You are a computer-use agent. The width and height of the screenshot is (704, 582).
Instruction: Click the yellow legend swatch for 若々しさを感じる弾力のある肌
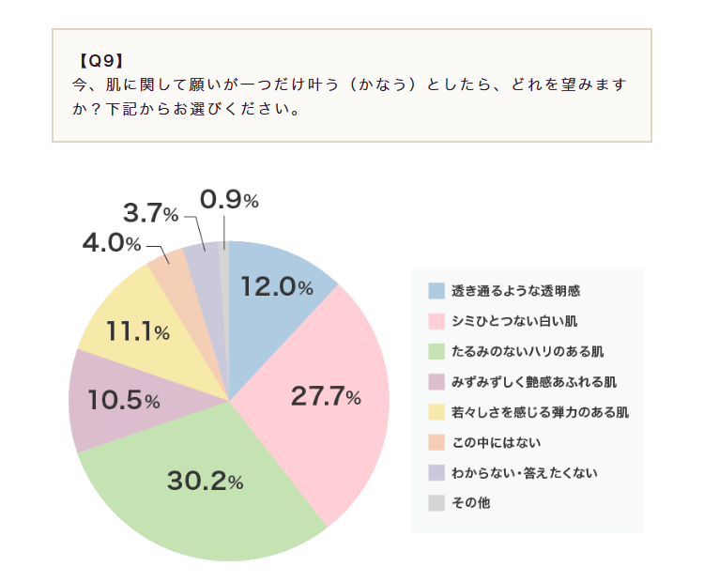pos(436,412)
